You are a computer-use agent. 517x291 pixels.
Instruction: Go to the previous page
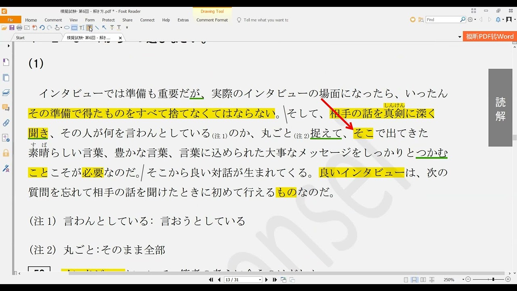click(x=219, y=280)
